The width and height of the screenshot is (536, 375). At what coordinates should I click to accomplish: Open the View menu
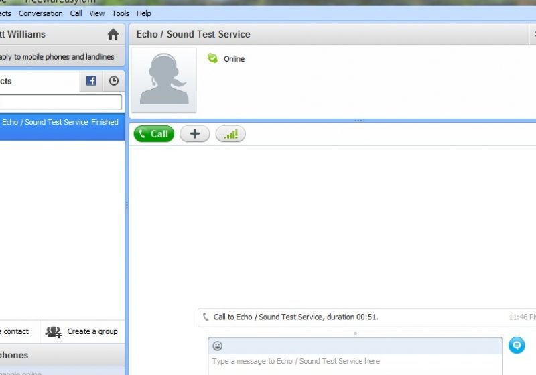(x=96, y=13)
